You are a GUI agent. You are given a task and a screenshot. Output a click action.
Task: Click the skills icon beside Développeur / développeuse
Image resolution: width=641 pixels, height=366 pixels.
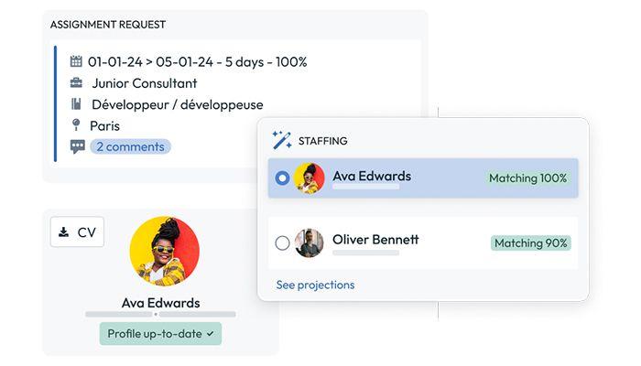click(x=76, y=104)
